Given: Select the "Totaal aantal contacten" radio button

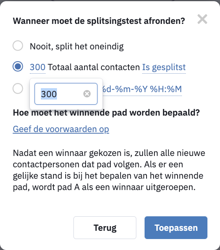Looking at the screenshot, I should point(18,66).
